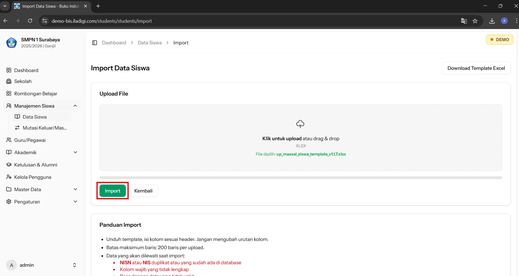Click 'Batas maksimum baris' guideline text
Image resolution: width=519 pixels, height=276 pixels.
155,248
